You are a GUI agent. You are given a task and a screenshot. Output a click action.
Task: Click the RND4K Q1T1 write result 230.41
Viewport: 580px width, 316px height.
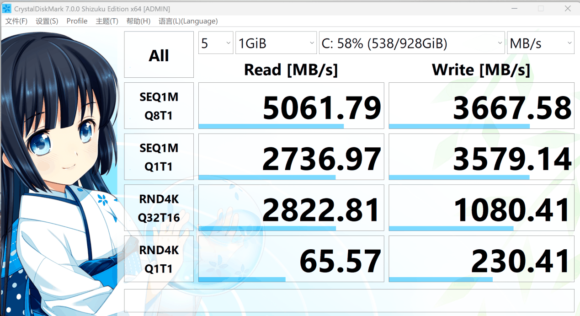click(481, 259)
